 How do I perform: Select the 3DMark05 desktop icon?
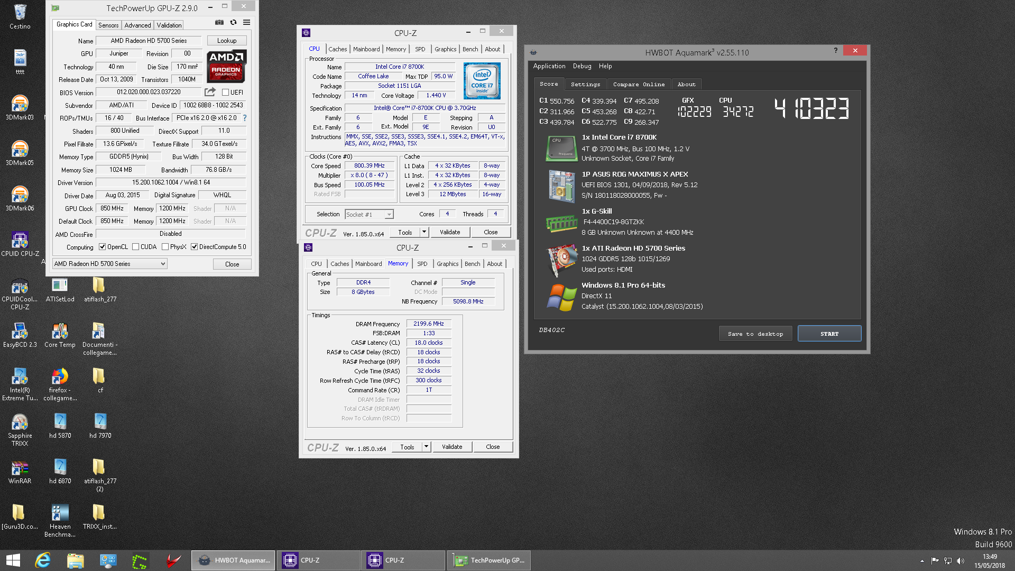tap(20, 153)
